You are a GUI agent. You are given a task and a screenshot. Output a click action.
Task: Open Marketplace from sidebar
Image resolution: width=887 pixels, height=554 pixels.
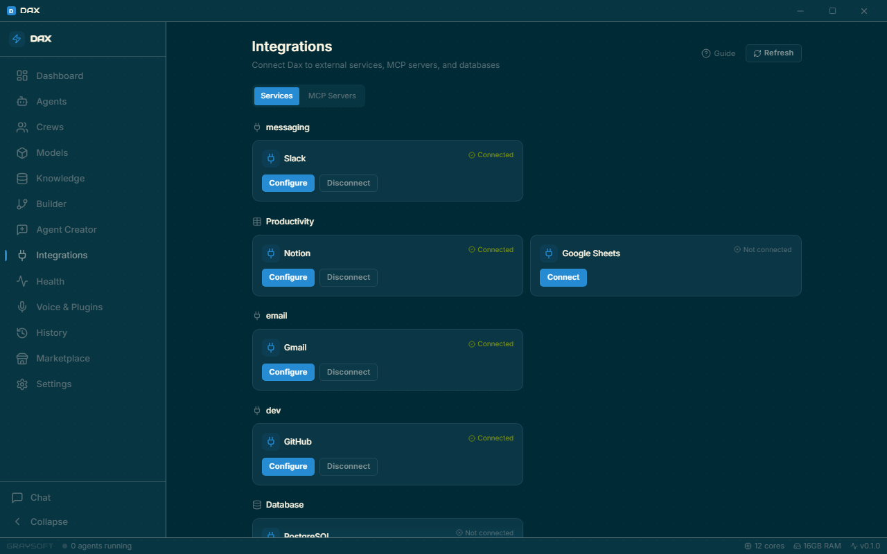click(82, 358)
